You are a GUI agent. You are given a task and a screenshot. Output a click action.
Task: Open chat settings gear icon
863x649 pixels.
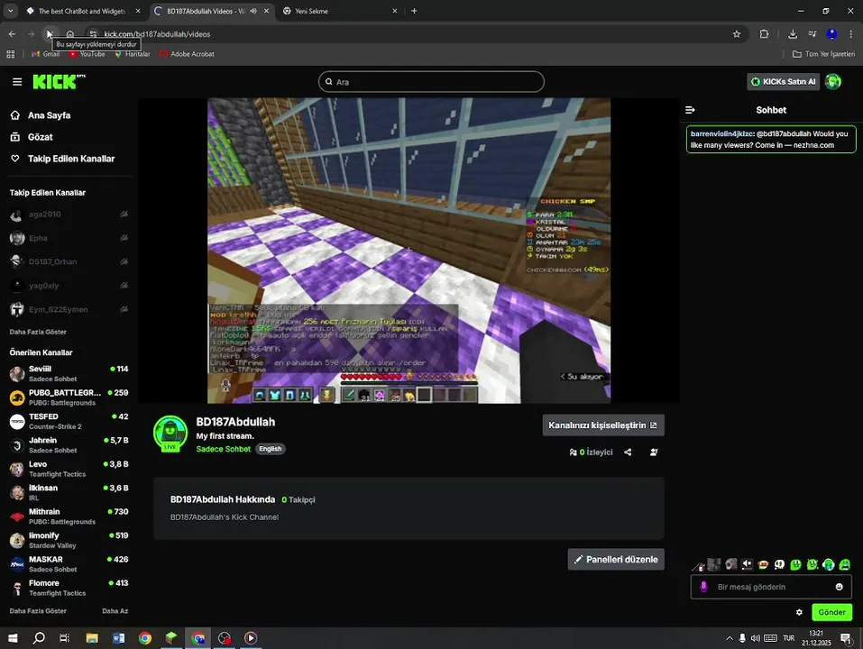click(799, 612)
